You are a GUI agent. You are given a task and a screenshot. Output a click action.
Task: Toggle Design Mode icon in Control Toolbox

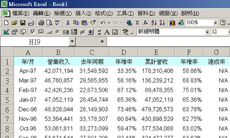6,32
